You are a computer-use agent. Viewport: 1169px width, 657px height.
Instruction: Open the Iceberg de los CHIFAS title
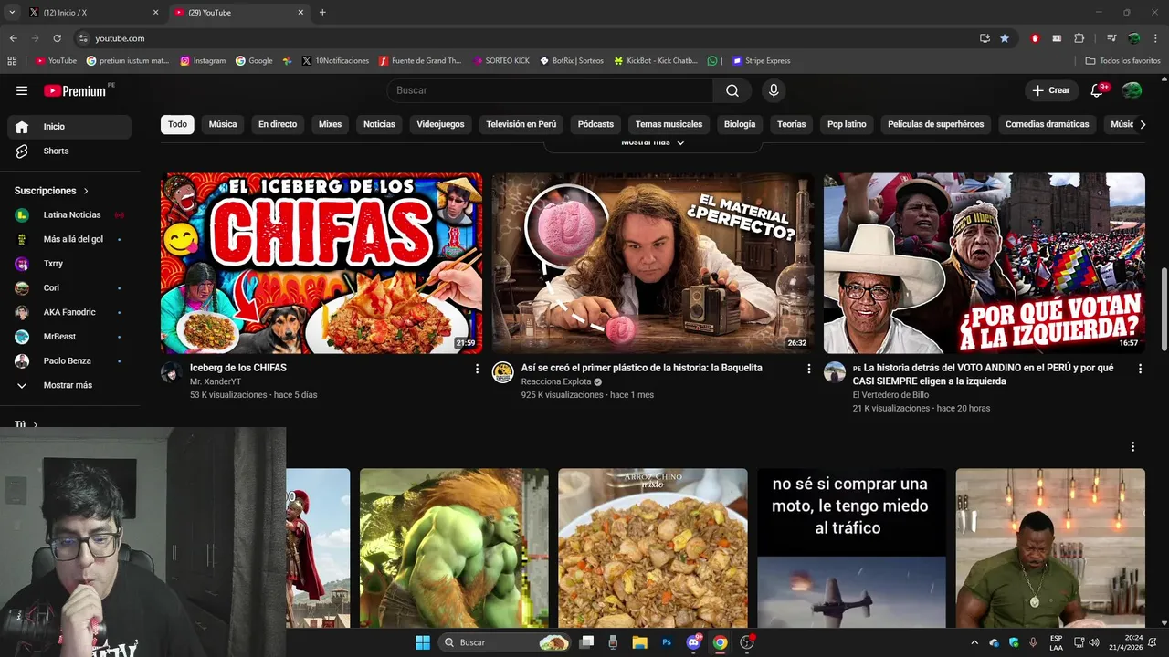pos(238,368)
